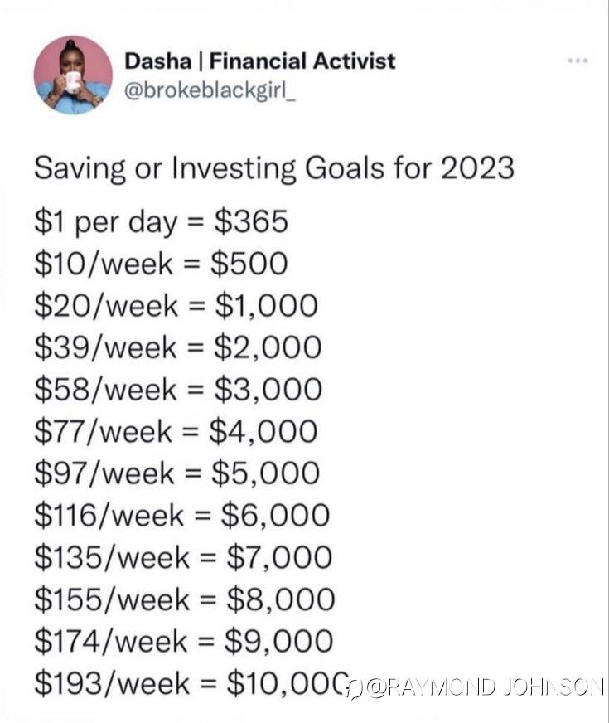Click the $174/week = $9,000 line
The height and width of the screenshot is (723, 609).
point(184,642)
